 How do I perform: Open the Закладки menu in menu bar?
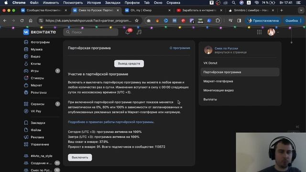coord(113,2)
